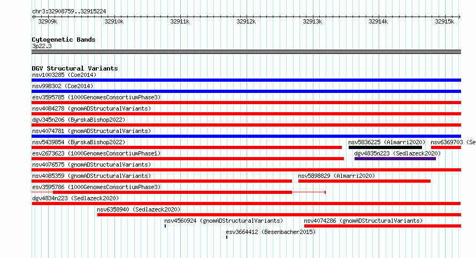Click the small blue nsv4560924 marker
Image resolution: width=476 pixels, height=258 pixels.
(165, 226)
